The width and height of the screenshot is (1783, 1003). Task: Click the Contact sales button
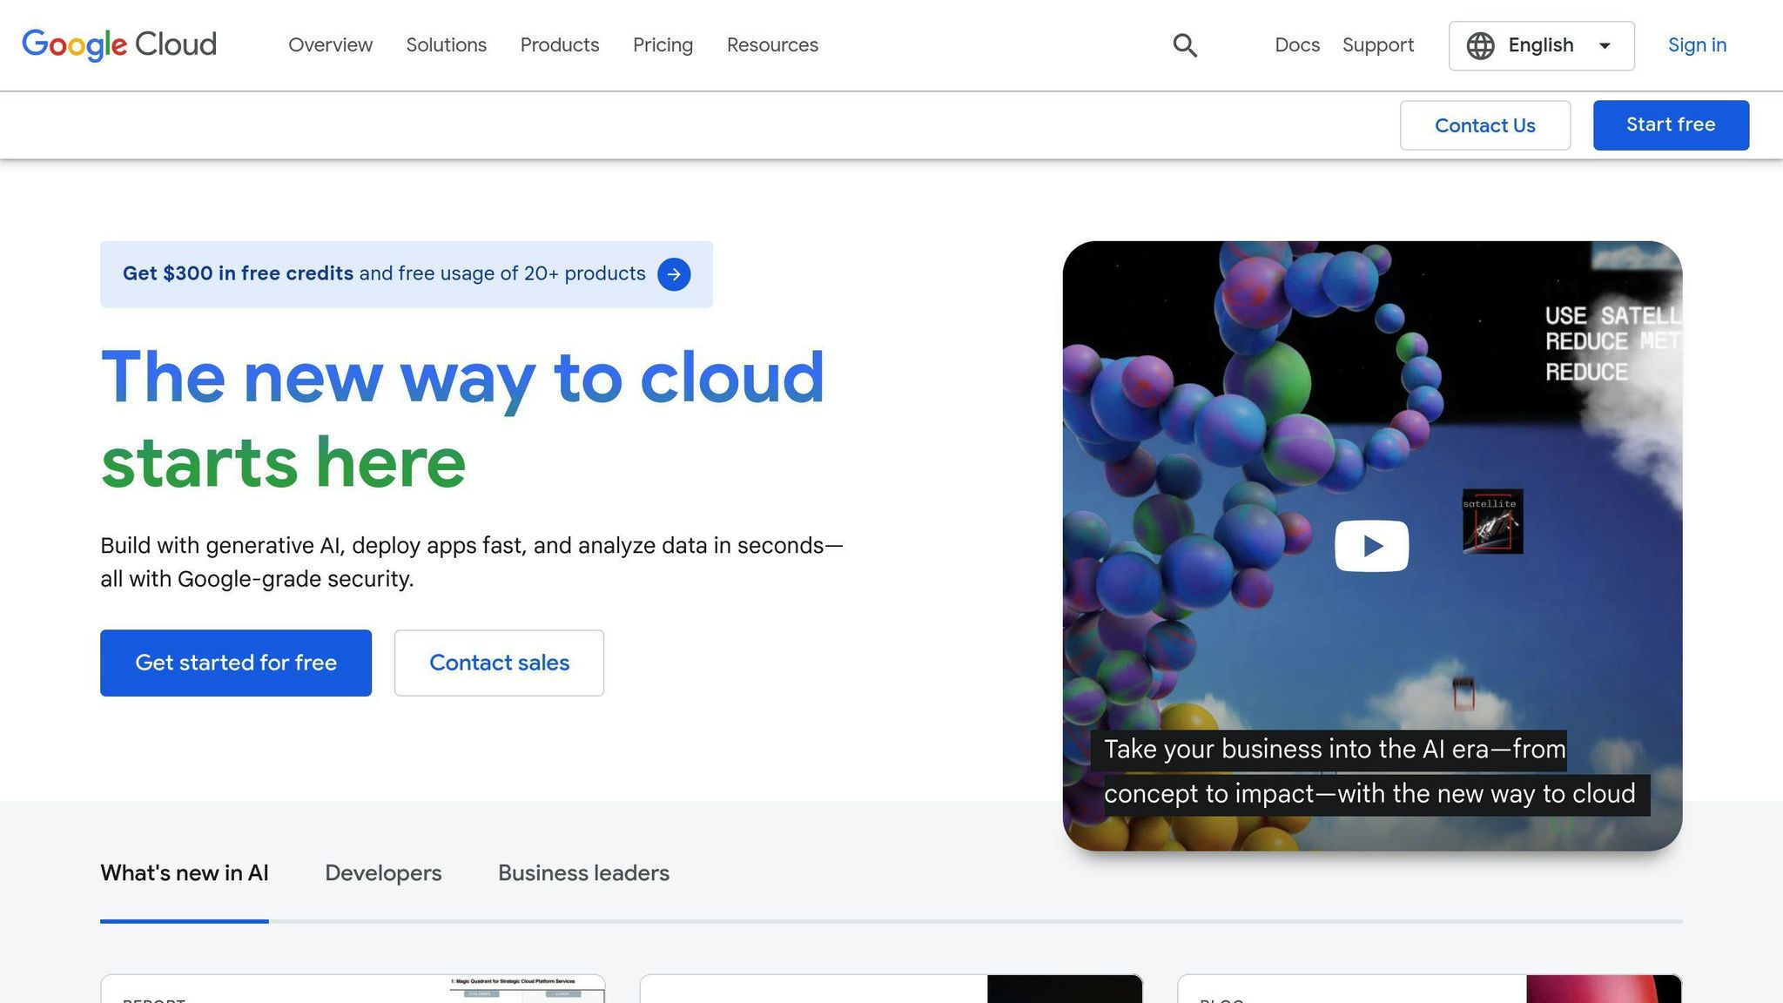pos(499,663)
